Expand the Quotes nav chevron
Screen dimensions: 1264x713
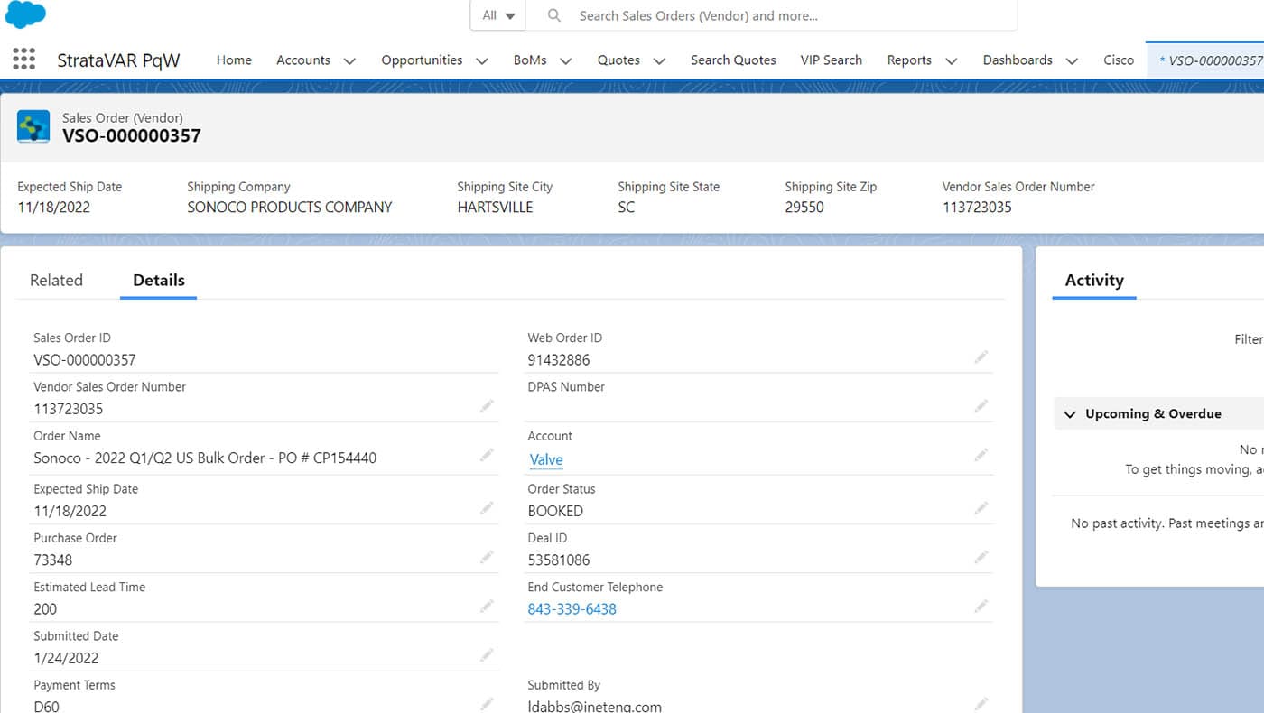[659, 61]
